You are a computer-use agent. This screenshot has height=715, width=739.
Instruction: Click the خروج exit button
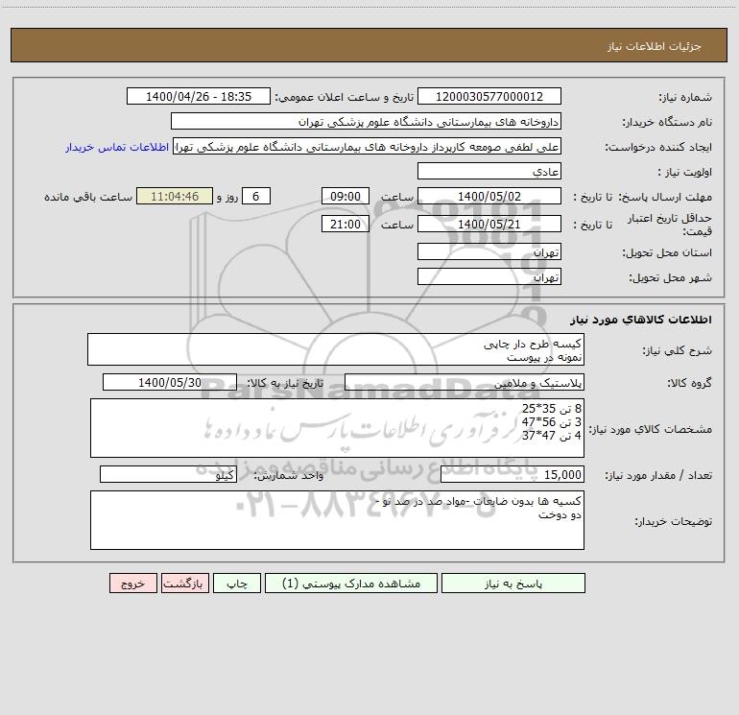coord(132,583)
